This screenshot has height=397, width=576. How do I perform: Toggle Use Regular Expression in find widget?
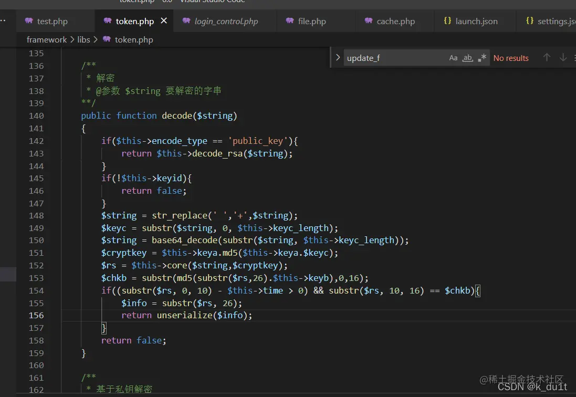pyautogui.click(x=482, y=58)
